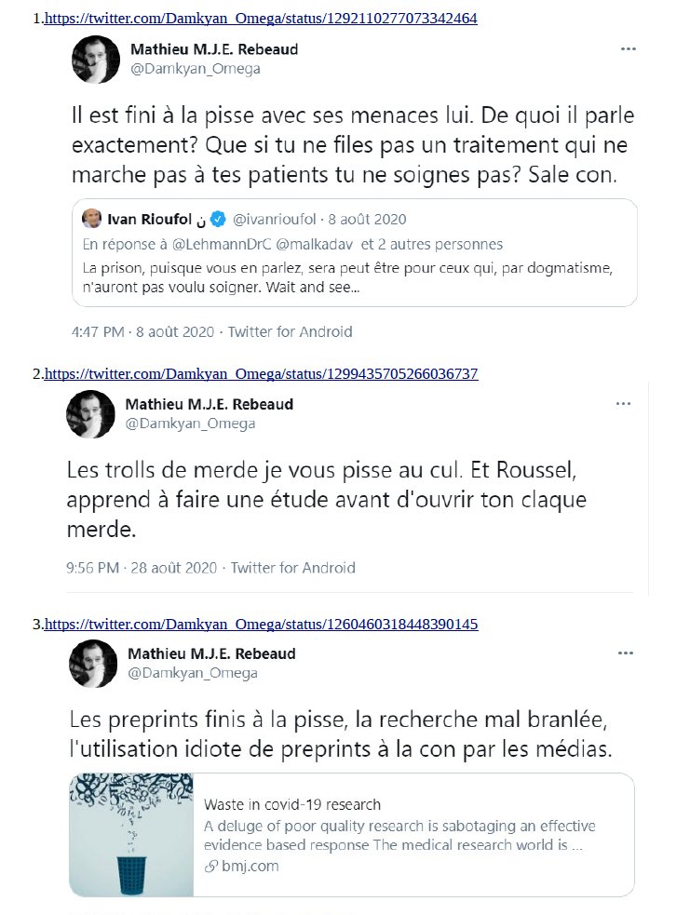Screen dimensions: 690x915
Task: Click the chain link icon next to bmj.com
Action: pos(210,867)
